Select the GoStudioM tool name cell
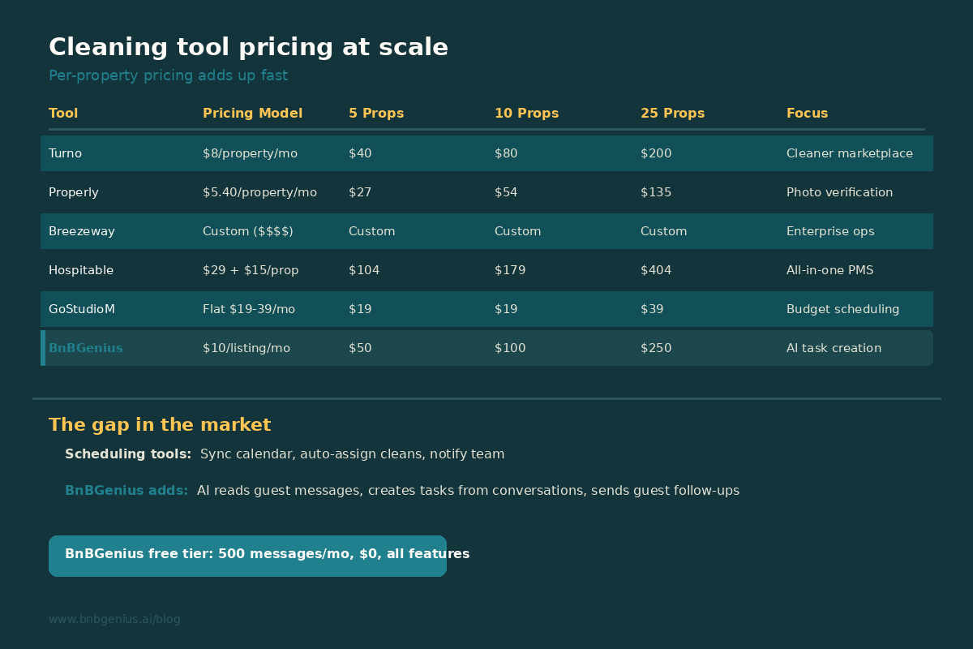 click(x=82, y=309)
